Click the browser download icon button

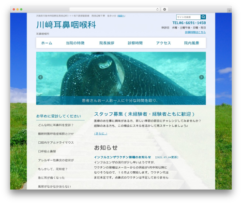[165, 9]
